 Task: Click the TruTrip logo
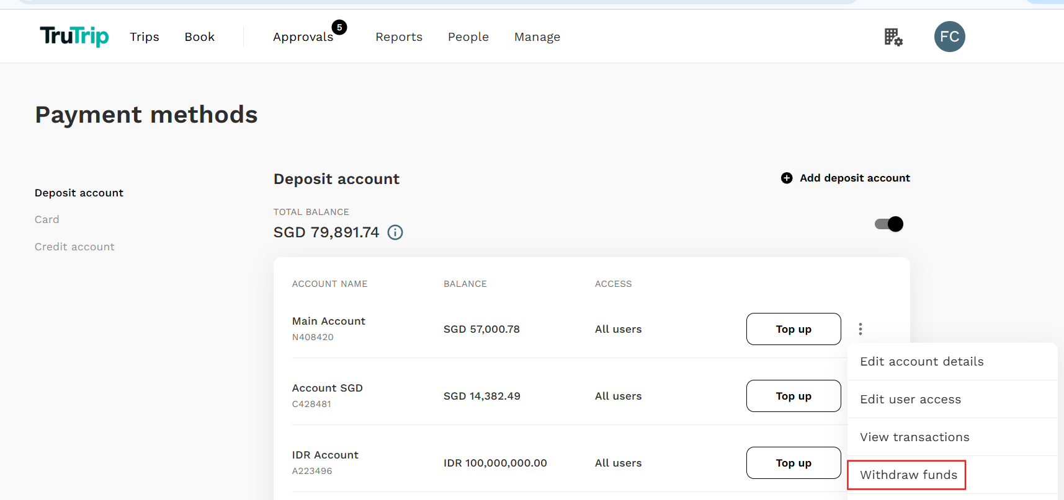click(74, 36)
